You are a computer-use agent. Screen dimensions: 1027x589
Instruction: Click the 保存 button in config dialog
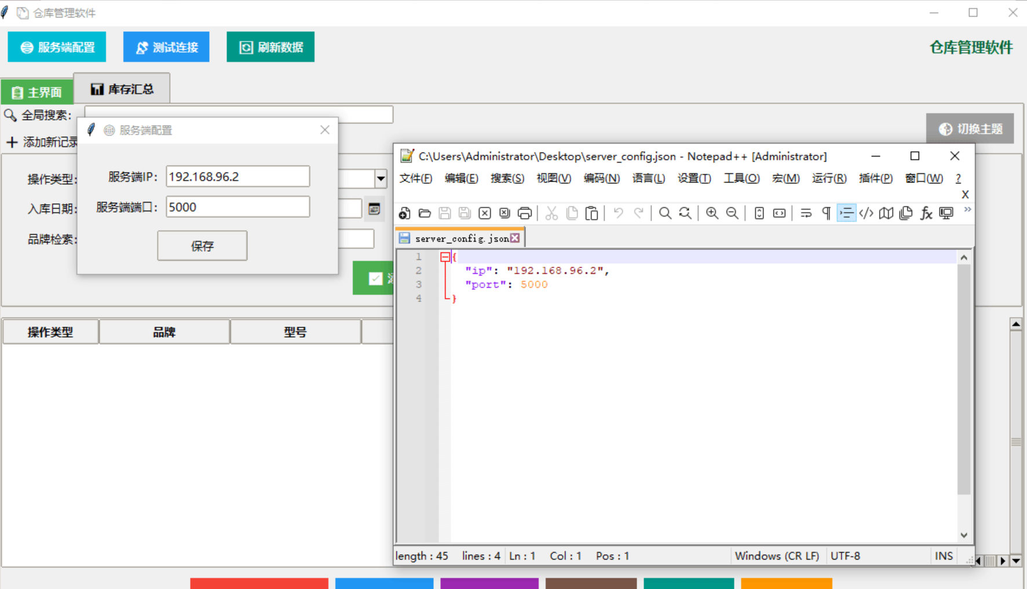pos(202,246)
